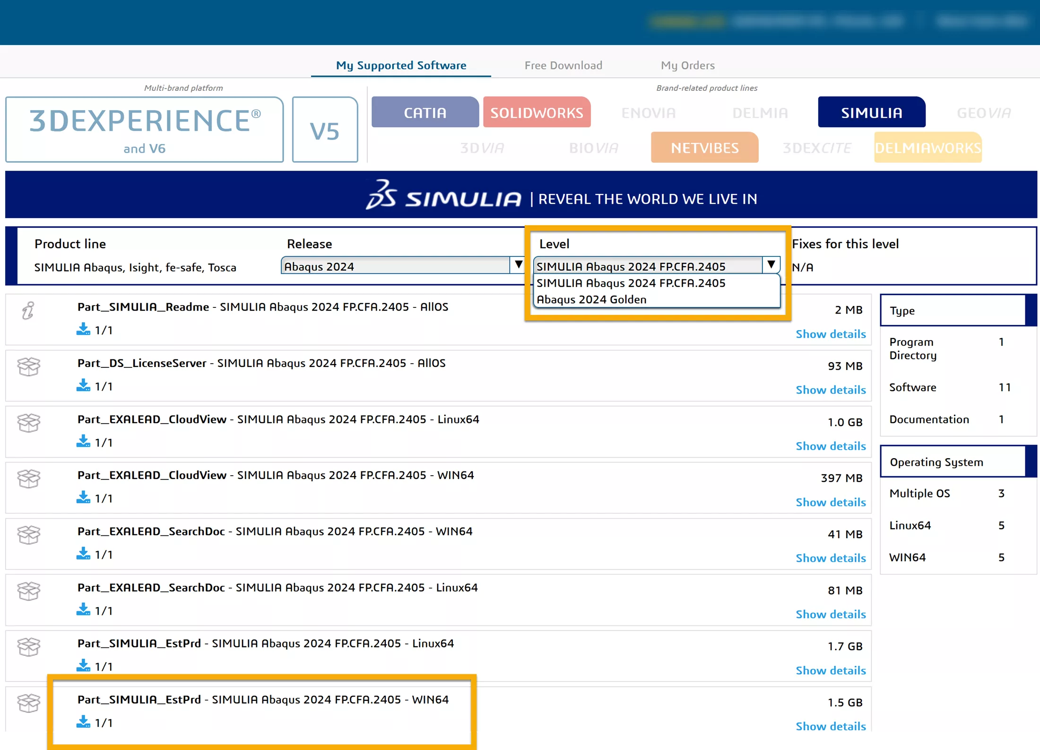Select the SOLIDWORKS brand button

click(537, 113)
